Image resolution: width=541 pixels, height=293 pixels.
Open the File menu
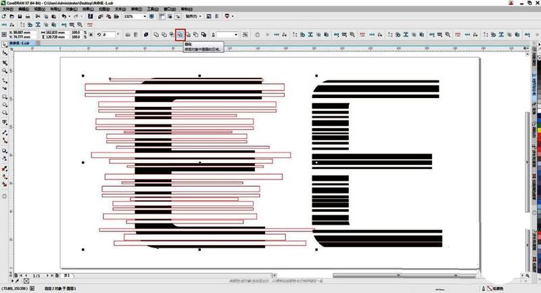click(x=7, y=9)
